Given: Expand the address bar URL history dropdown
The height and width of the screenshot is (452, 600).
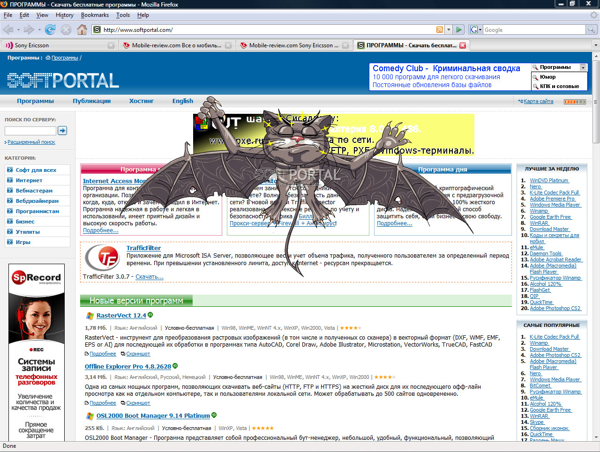Looking at the screenshot, I should coord(449,30).
